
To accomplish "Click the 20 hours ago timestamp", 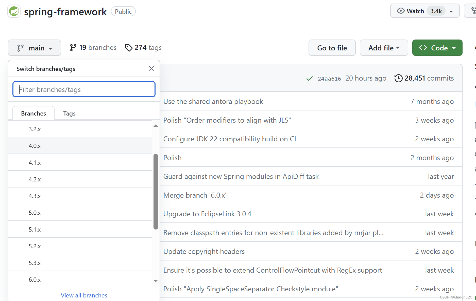I will (366, 78).
